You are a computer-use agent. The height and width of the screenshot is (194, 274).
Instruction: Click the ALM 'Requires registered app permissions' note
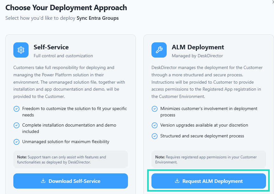click(209, 159)
